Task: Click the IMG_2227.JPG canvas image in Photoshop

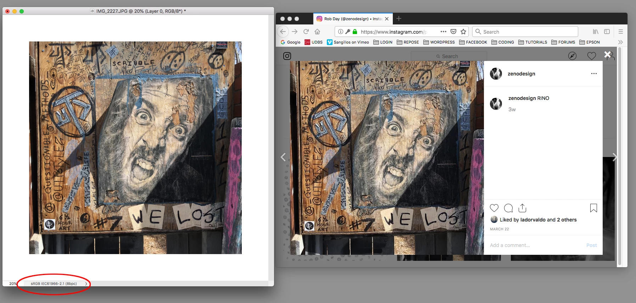Action: coord(135,148)
